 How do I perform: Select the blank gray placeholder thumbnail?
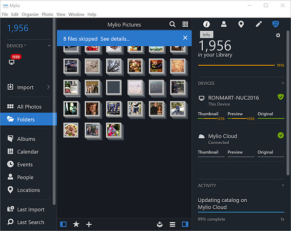[113, 87]
